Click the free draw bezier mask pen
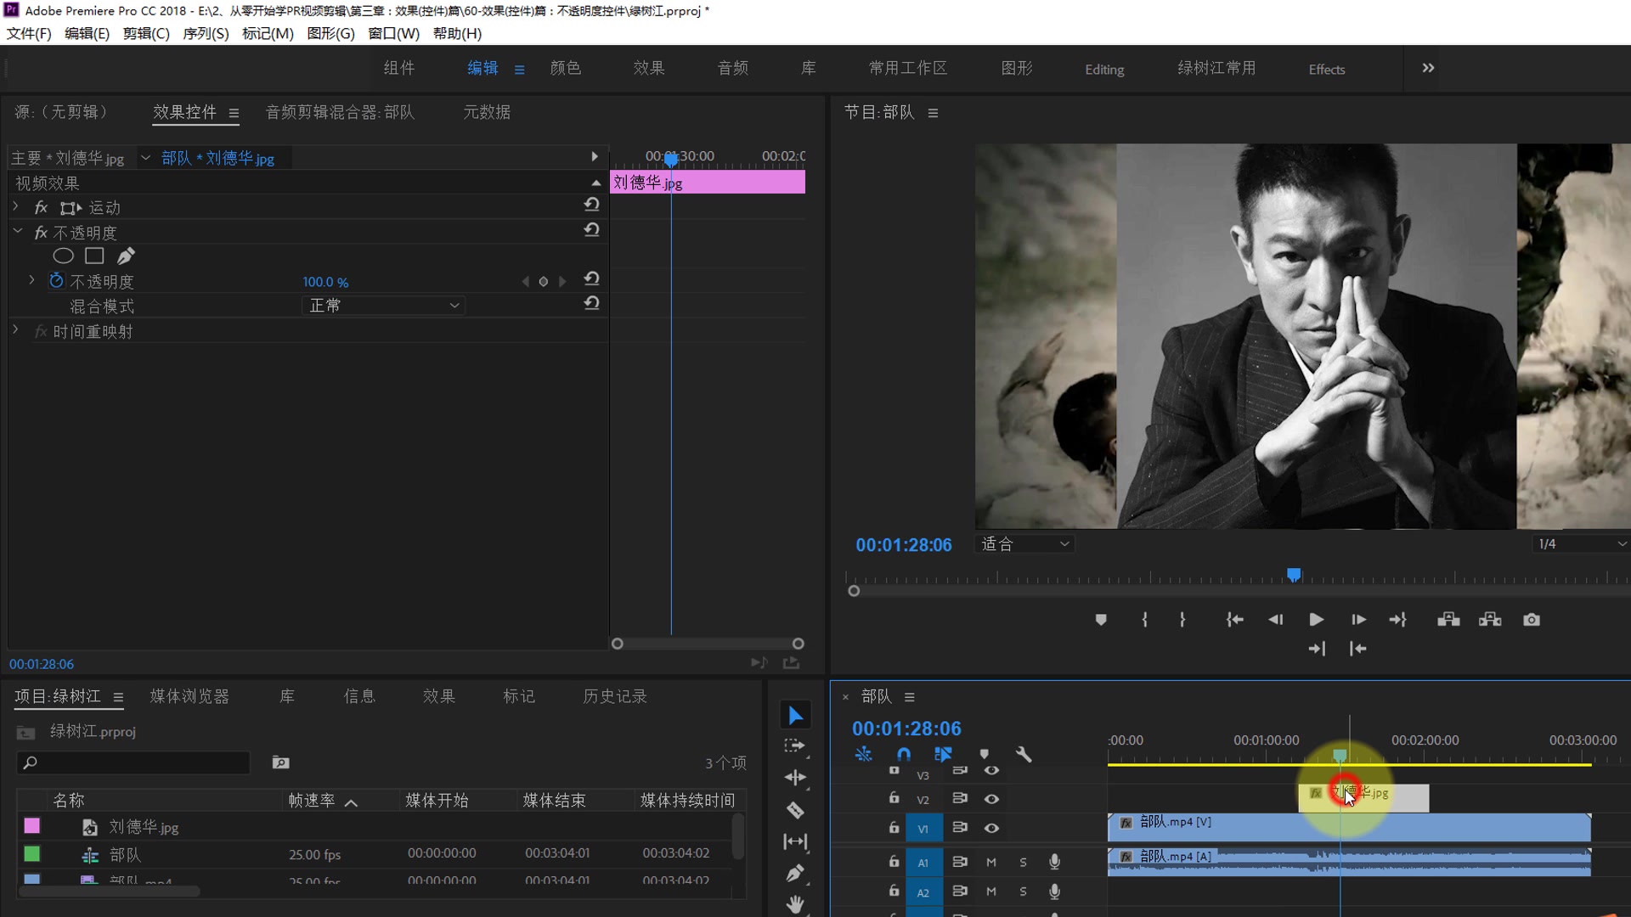Viewport: 1631px width, 917px height. click(x=126, y=256)
